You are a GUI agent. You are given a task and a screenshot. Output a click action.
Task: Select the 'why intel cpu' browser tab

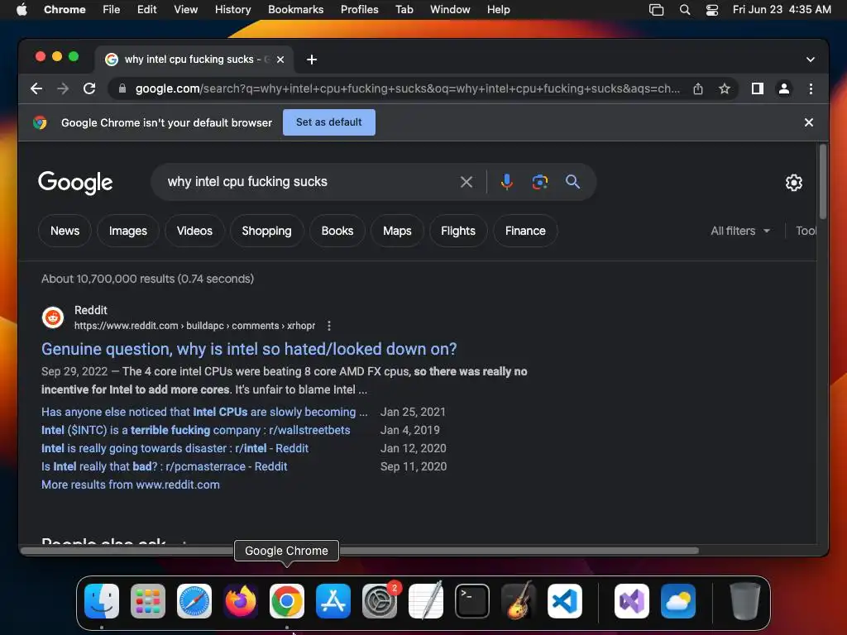[x=194, y=60]
